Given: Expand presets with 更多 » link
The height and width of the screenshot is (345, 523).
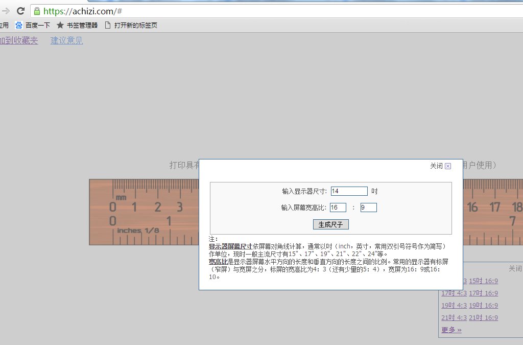Looking at the screenshot, I should coord(451,330).
